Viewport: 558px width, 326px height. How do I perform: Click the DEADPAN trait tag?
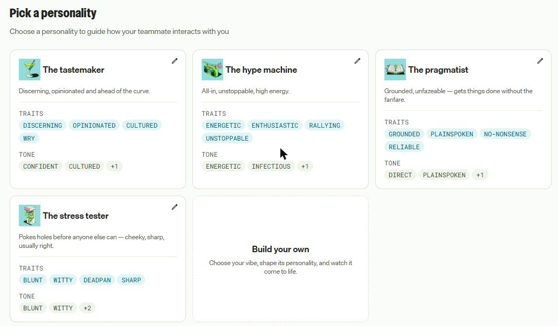pos(97,280)
